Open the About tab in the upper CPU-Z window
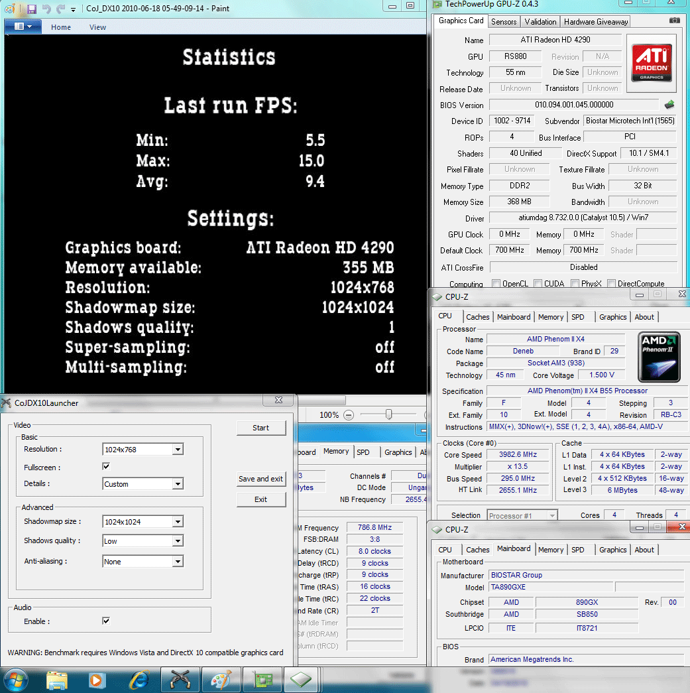690x693 pixels. (x=644, y=317)
